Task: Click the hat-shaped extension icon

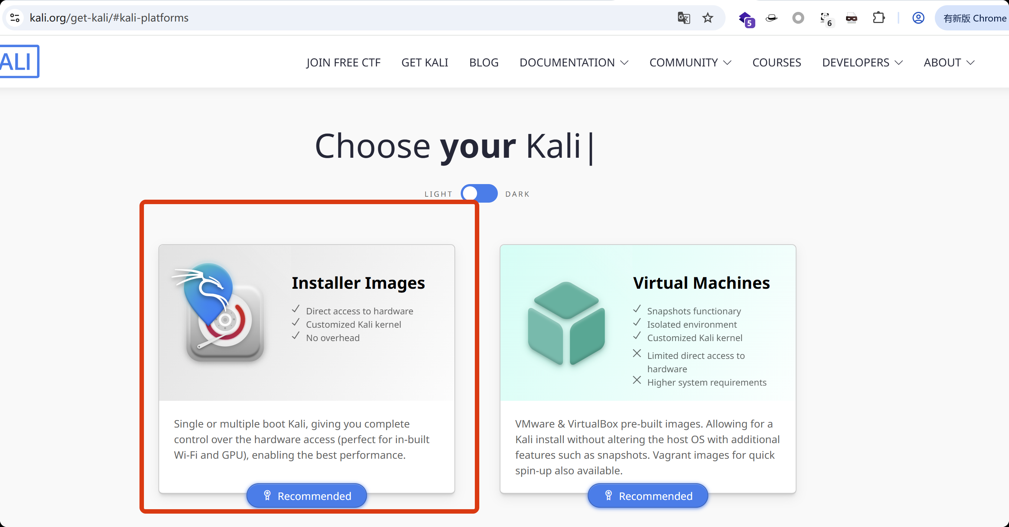Action: (772, 18)
